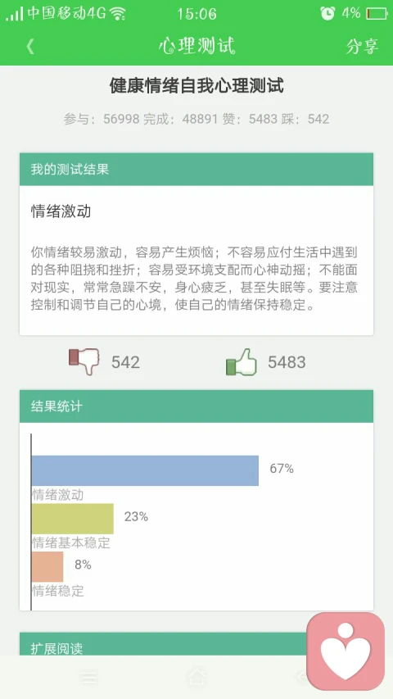Viewport: 393px width, 699px height.
Task: Tap the back arrow in header
Action: pyautogui.click(x=30, y=47)
